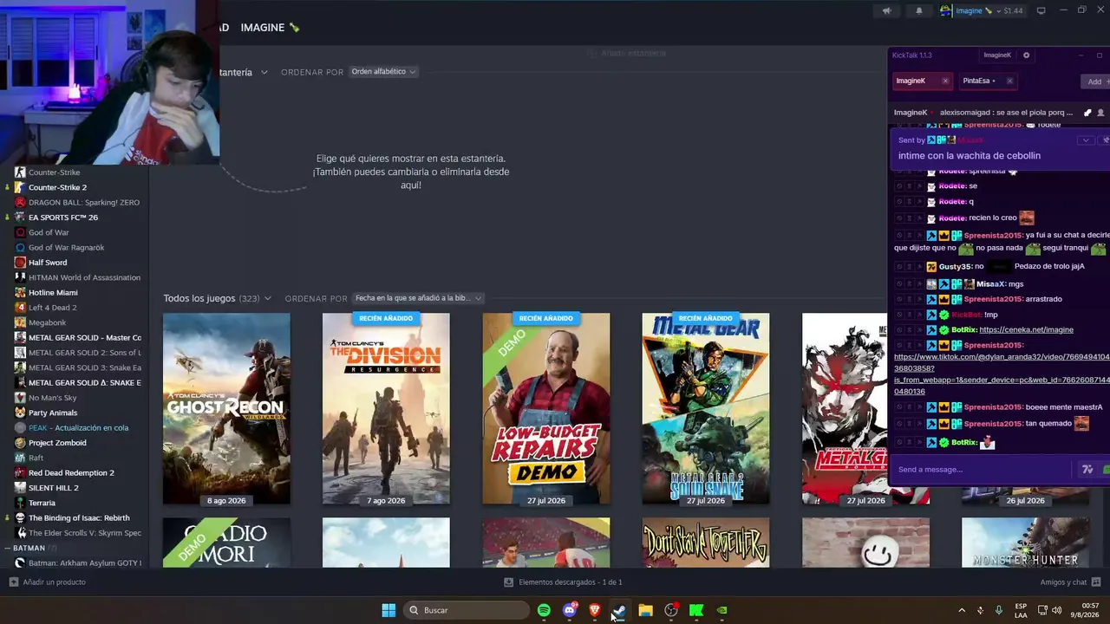
Task: Select EA SPORTS FC 26 in library
Action: click(62, 218)
